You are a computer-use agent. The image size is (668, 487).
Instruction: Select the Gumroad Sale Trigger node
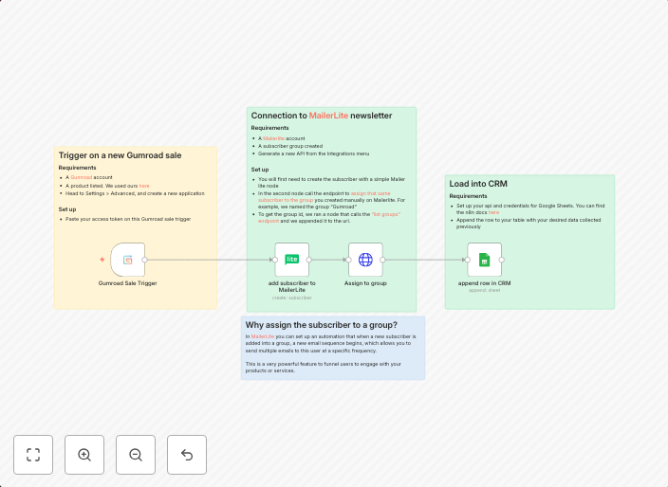(x=128, y=260)
